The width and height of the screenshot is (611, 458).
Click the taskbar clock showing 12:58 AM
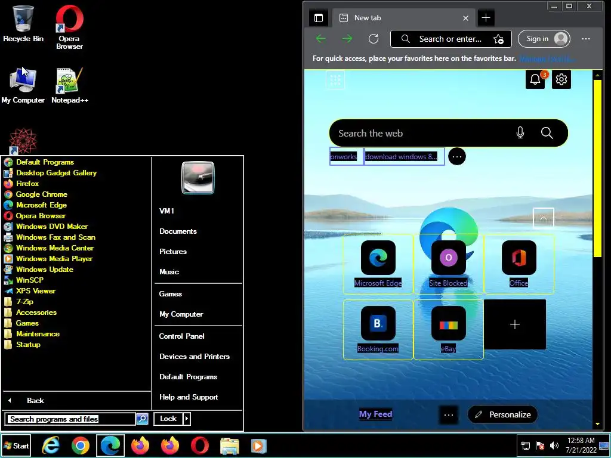click(x=581, y=445)
